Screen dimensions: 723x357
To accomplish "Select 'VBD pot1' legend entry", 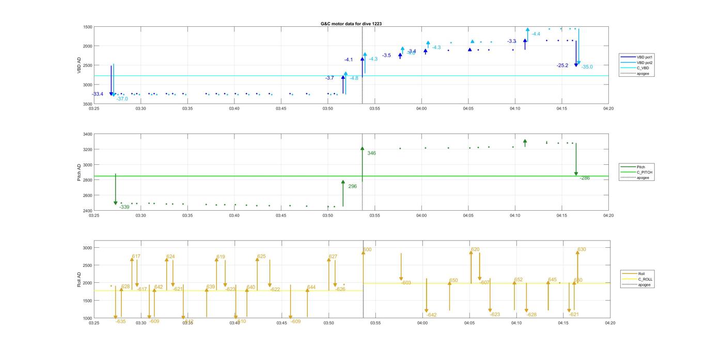I will [x=645, y=57].
